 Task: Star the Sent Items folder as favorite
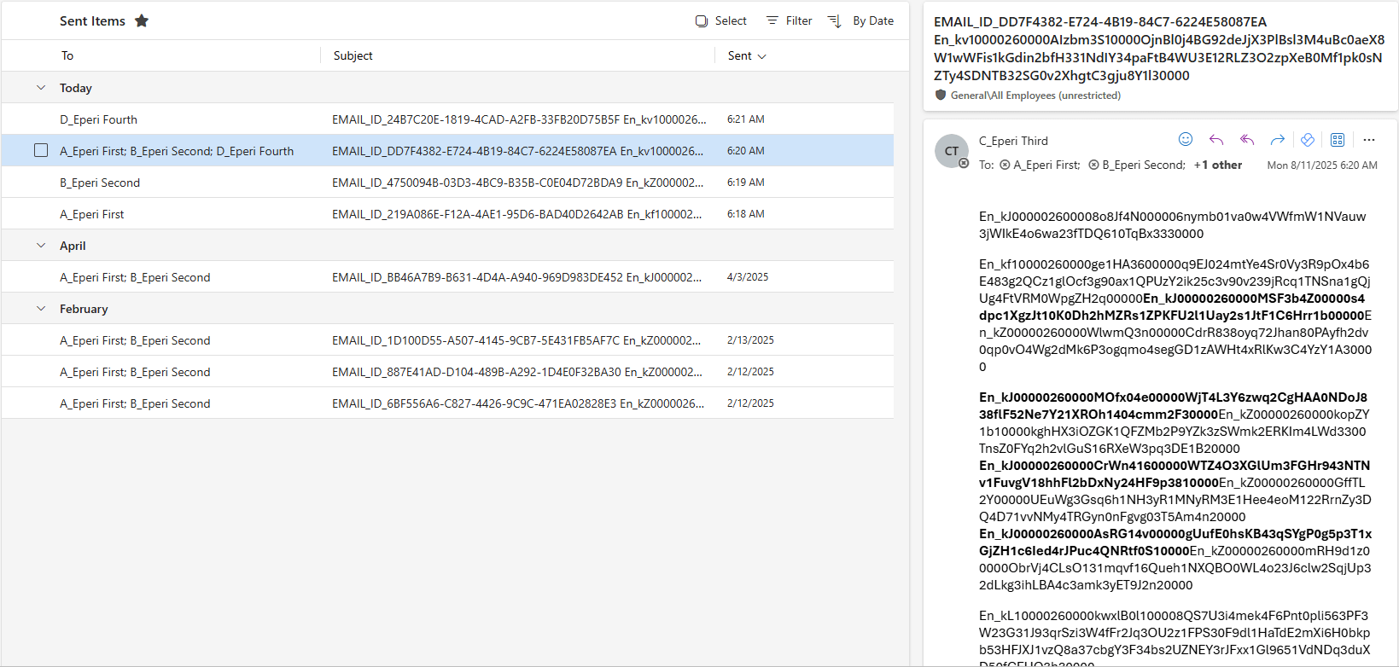(142, 21)
